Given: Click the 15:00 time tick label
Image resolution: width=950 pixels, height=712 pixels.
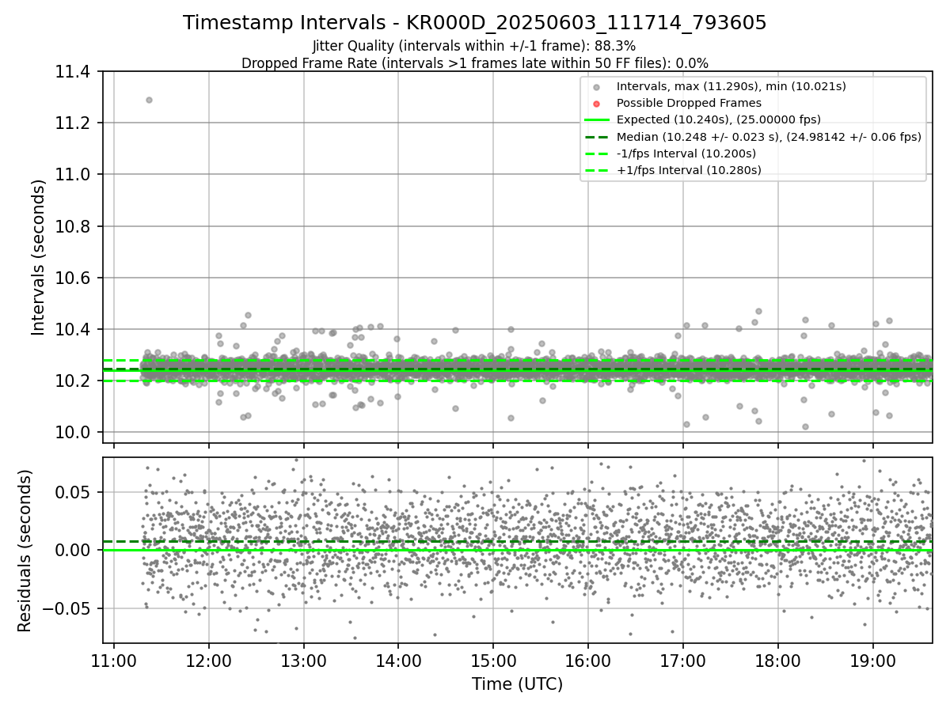Looking at the screenshot, I should tap(493, 661).
